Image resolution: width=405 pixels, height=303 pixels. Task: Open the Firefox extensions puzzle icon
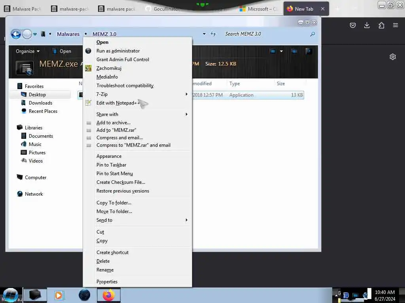coord(381,25)
